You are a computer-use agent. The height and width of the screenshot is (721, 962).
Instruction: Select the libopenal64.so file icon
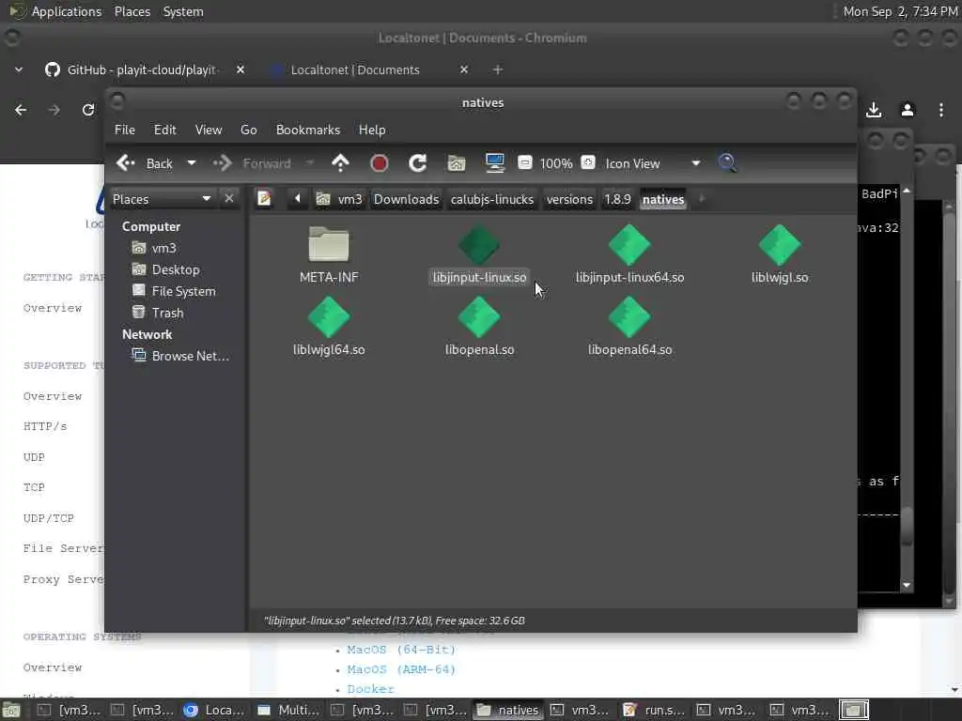(629, 317)
